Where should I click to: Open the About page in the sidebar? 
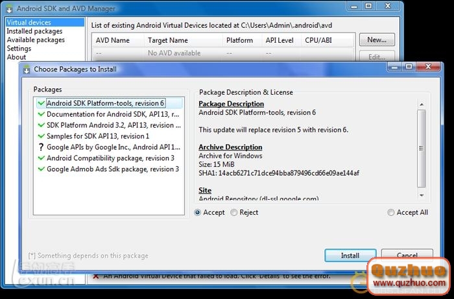coord(16,57)
